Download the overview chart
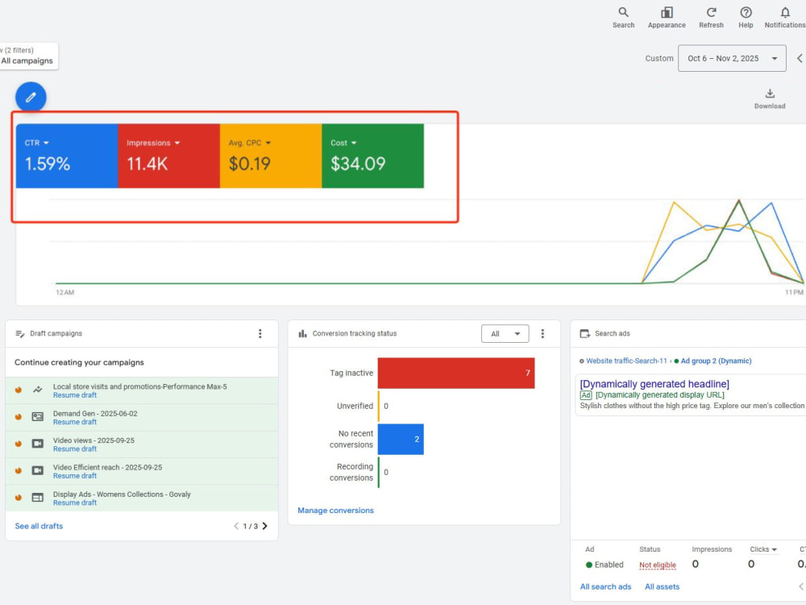This screenshot has height=605, width=806. tap(770, 98)
